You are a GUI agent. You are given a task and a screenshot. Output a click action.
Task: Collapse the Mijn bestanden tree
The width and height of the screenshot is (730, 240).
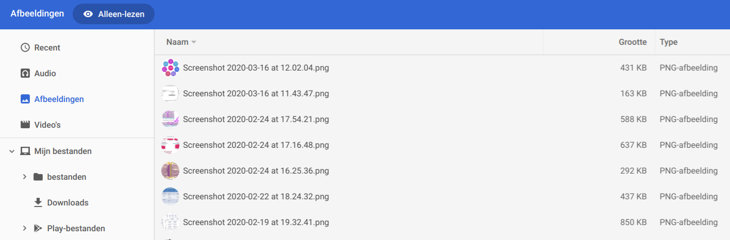coord(11,151)
